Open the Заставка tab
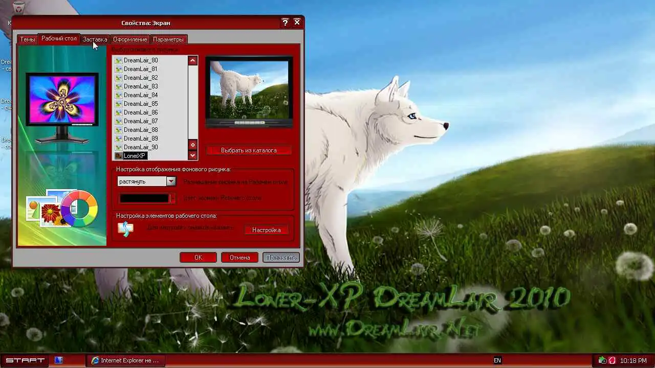Image resolution: width=655 pixels, height=368 pixels. coord(95,39)
